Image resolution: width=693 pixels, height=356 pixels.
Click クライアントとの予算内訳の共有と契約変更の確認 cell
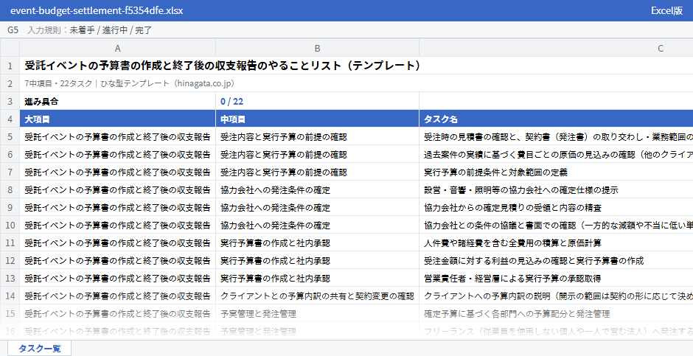point(317,296)
